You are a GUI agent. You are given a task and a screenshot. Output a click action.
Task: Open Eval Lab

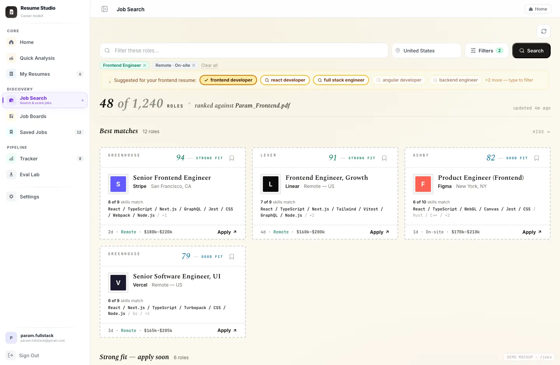[45, 174]
